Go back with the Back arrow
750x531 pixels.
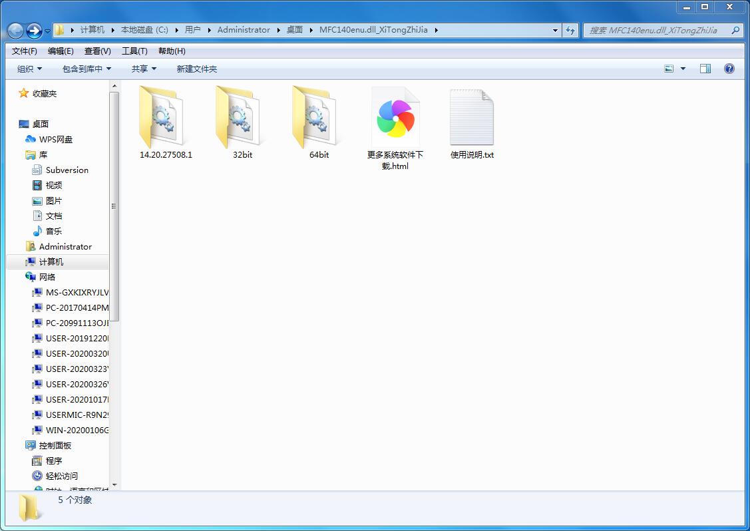(x=15, y=31)
